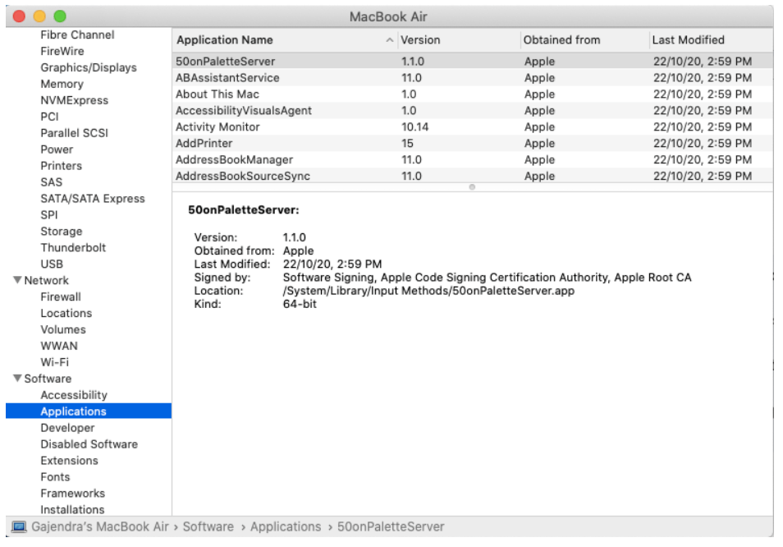
Task: Collapse the Software section disclosure triangle
Action: [20, 378]
